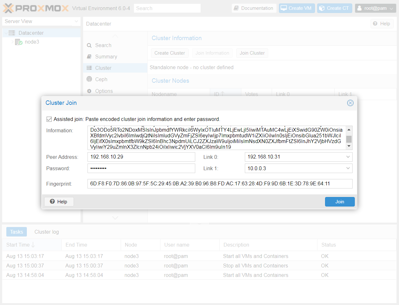Click the Link 0 column header
Viewport: 399px width, 305px height.
[303, 94]
